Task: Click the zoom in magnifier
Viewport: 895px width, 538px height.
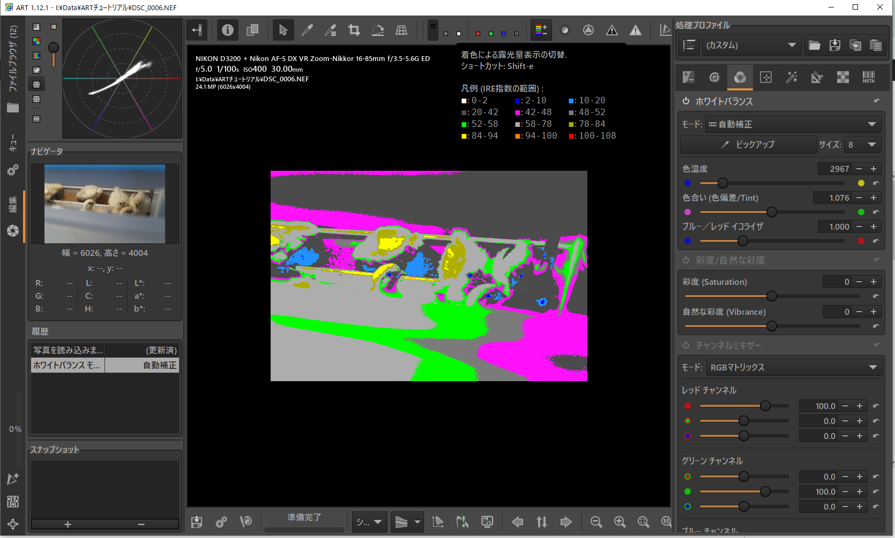Action: pos(620,521)
